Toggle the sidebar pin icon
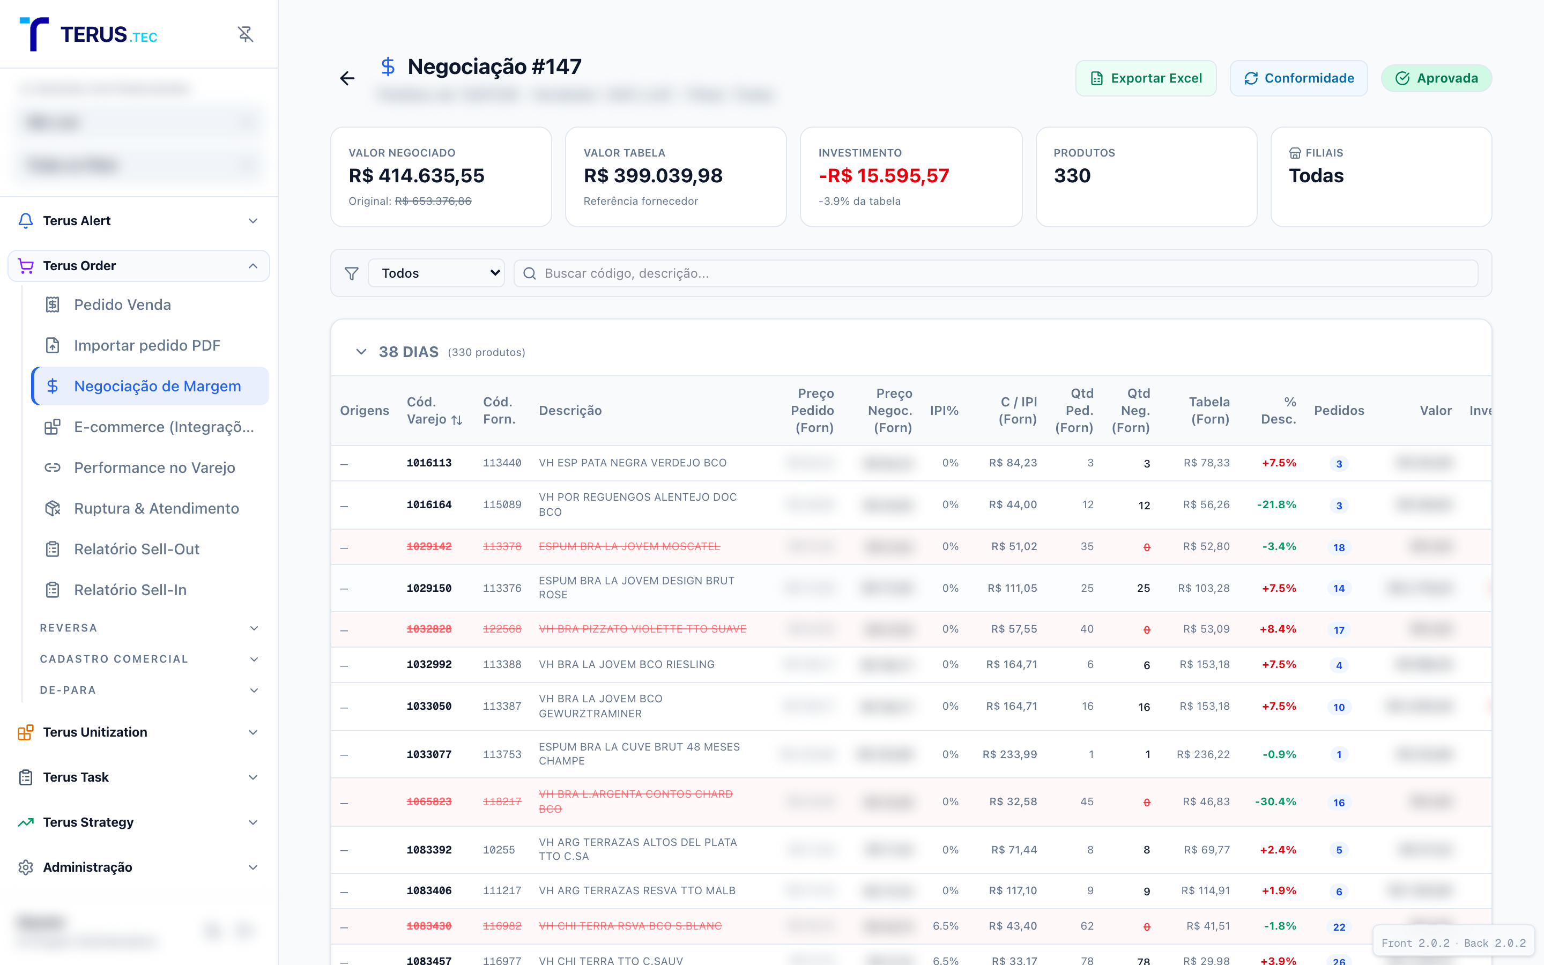Image resolution: width=1544 pixels, height=965 pixels. click(x=246, y=34)
